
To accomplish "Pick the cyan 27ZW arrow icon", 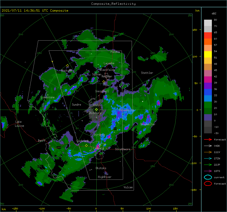I will coord(208,159).
